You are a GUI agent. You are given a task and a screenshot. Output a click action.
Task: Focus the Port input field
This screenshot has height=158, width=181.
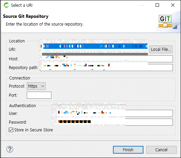click(39, 95)
